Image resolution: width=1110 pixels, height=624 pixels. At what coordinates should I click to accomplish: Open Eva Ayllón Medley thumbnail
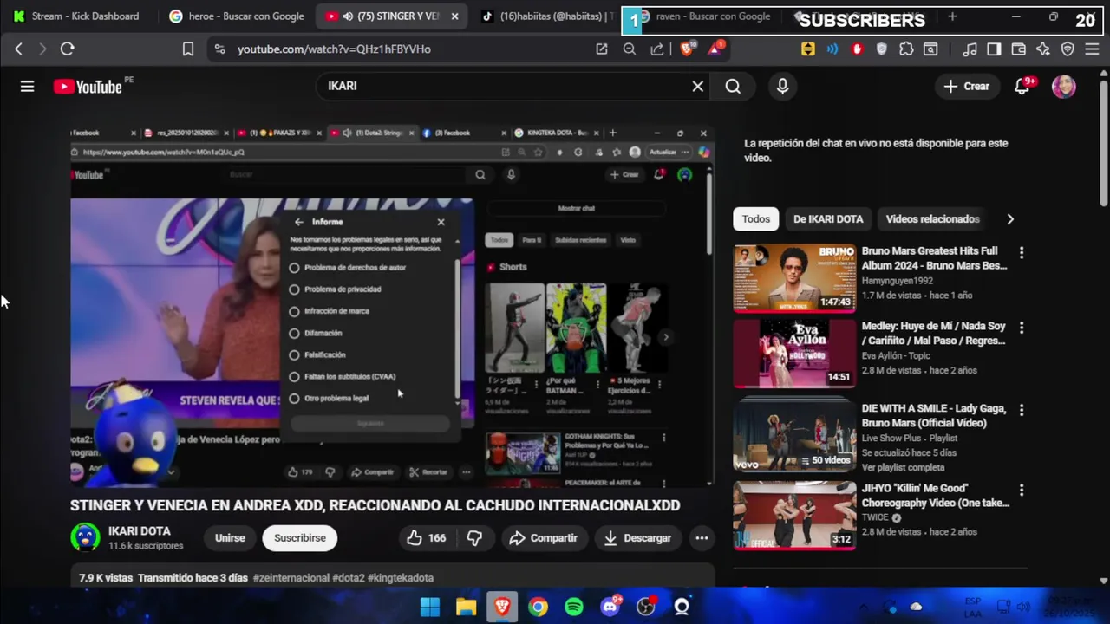(x=794, y=354)
